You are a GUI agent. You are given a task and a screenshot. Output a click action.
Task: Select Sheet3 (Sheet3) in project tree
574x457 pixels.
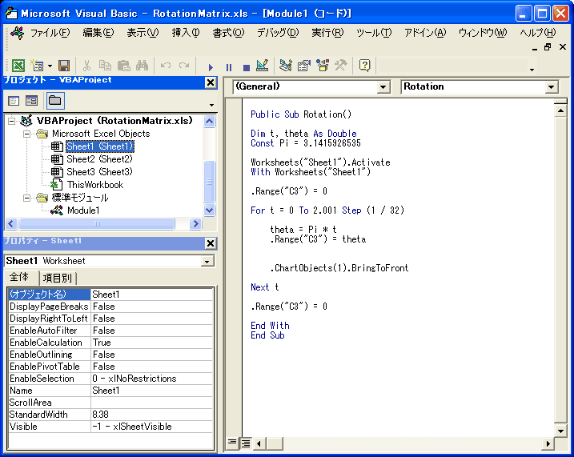pos(99,172)
